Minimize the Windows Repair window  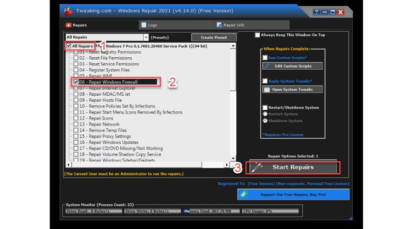pyautogui.click(x=324, y=12)
